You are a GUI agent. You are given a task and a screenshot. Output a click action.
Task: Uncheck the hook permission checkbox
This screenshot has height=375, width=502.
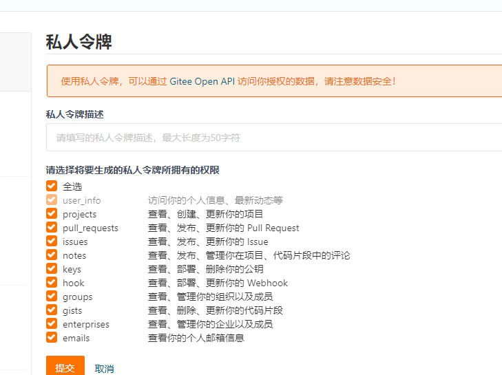[x=52, y=282]
